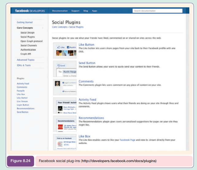Click the Facebook Developers logo
197x170 pixels.
tap(30, 11)
